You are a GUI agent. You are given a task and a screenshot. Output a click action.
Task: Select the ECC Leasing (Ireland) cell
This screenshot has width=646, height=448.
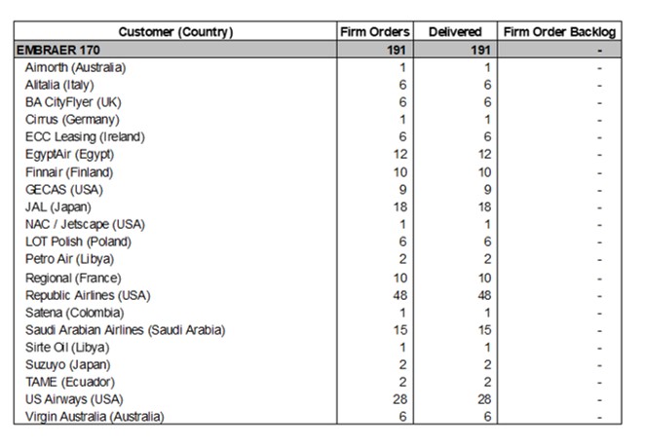pyautogui.click(x=85, y=137)
